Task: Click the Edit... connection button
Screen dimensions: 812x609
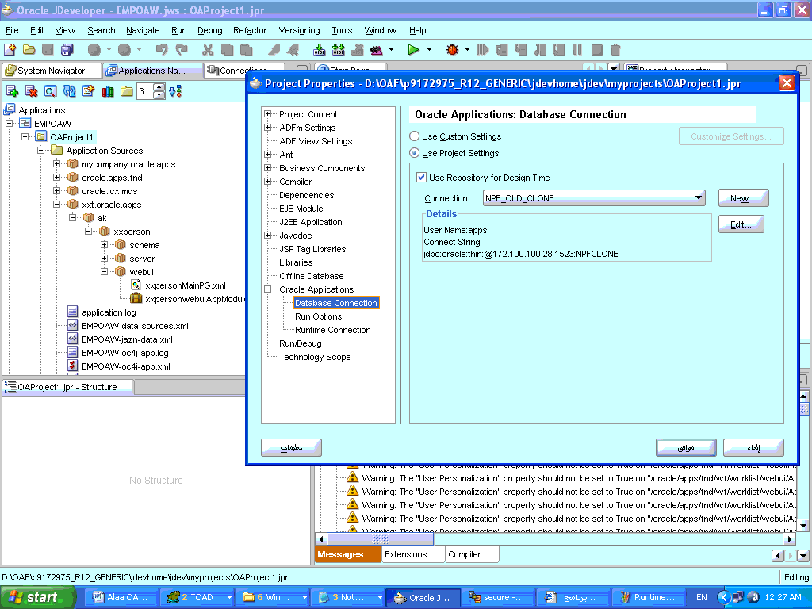Action: [x=741, y=224]
